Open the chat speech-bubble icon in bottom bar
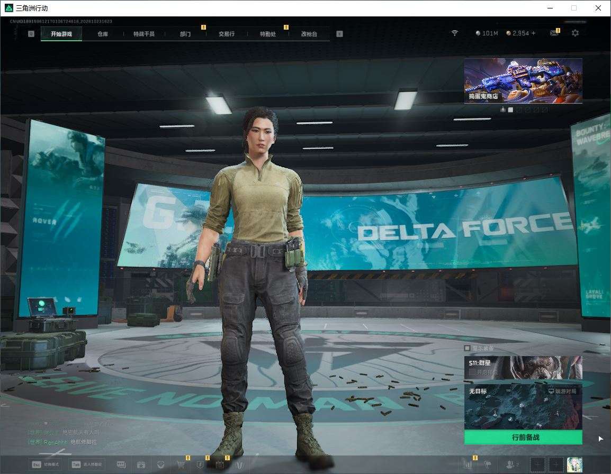This screenshot has width=611, height=474. pos(121,464)
